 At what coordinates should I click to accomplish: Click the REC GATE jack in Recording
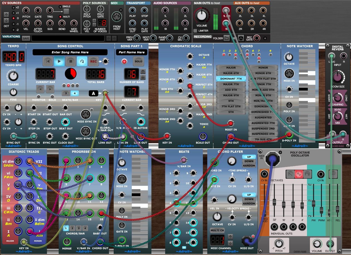click(x=257, y=38)
